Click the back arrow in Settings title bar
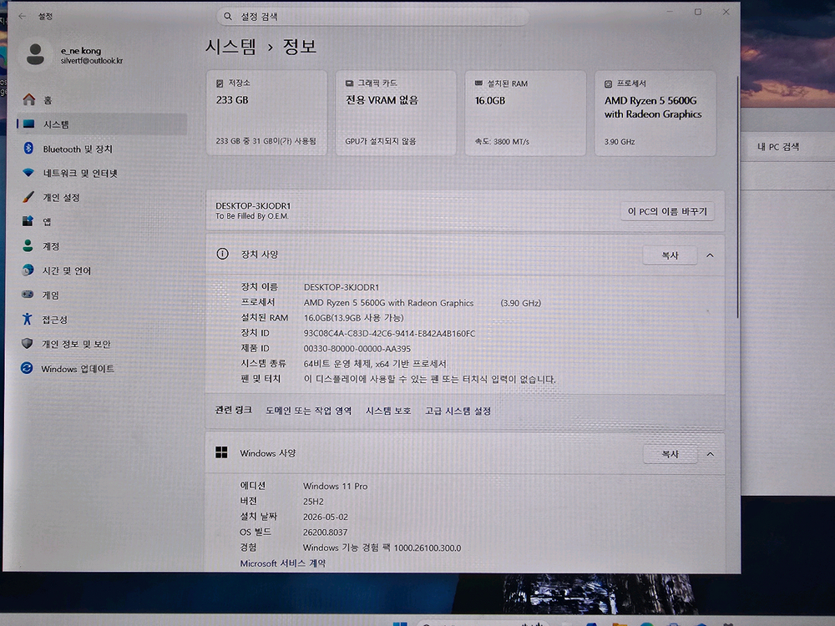This screenshot has height=626, width=835. [x=22, y=17]
